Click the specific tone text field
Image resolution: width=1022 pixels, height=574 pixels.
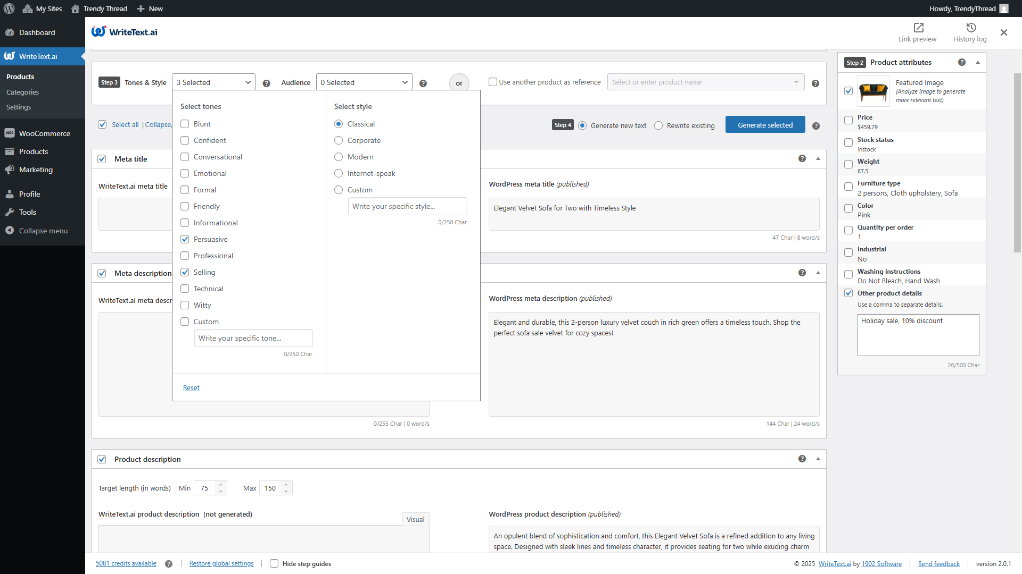click(x=253, y=338)
